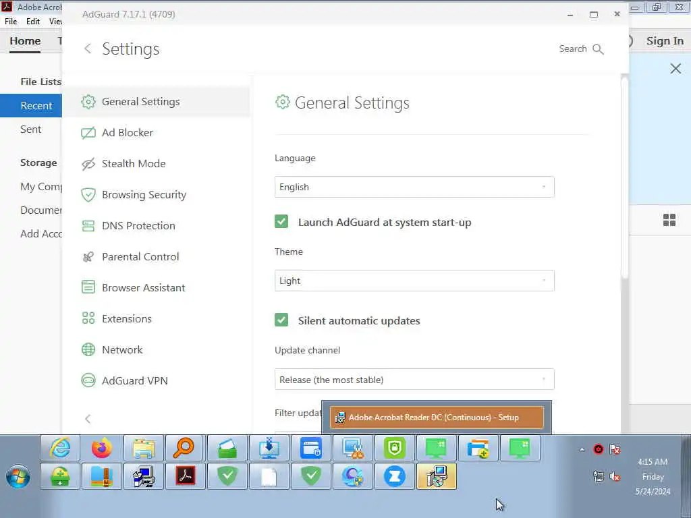The width and height of the screenshot is (691, 518).
Task: Open General Settings in the sidebar
Action: pyautogui.click(x=157, y=102)
